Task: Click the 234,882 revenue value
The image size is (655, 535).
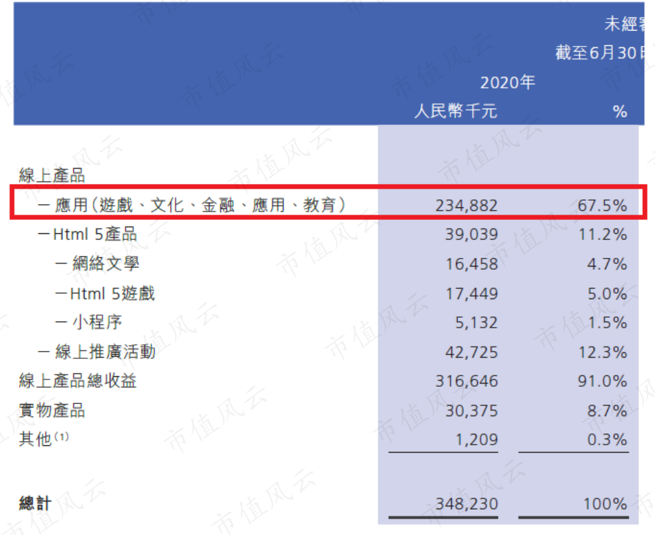Action: point(467,205)
